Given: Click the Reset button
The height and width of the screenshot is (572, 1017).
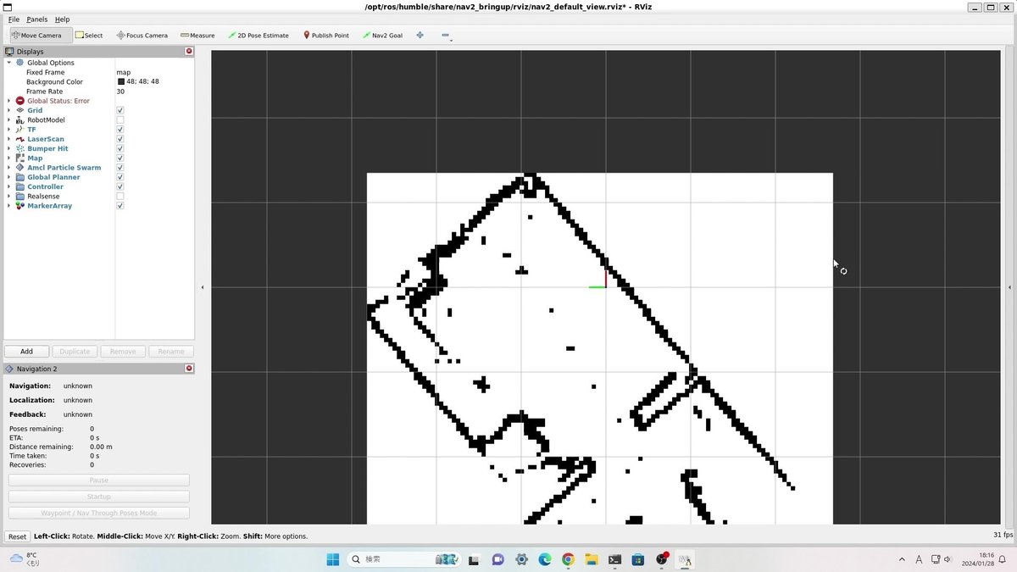Looking at the screenshot, I should [x=17, y=536].
